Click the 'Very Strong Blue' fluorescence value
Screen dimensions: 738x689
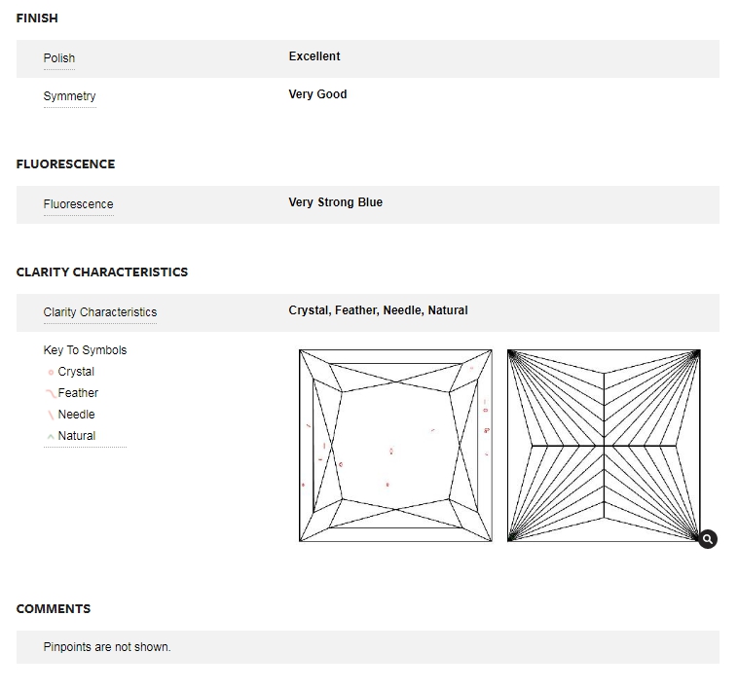pos(335,202)
